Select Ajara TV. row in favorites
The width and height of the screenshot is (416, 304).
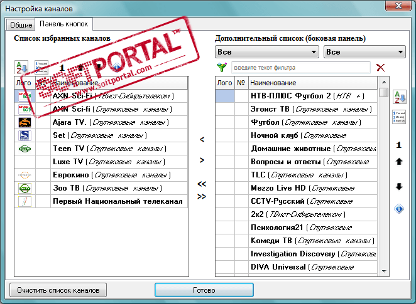101,122
